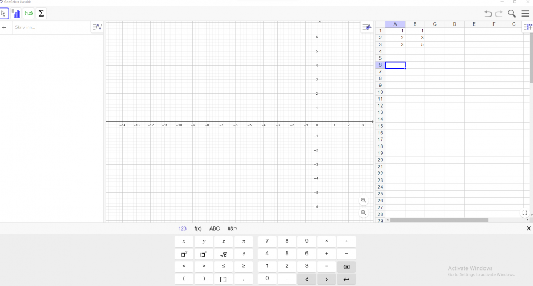This screenshot has height=286, width=533.
Task: Select the Create List {1,2} tool
Action: click(29, 13)
